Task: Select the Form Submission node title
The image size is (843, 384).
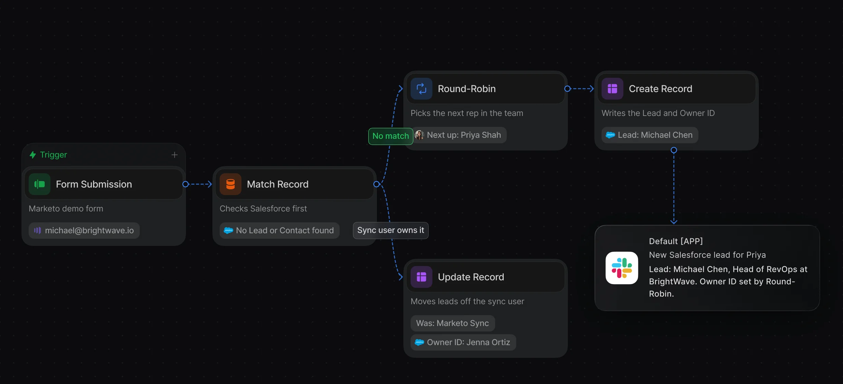Action: click(x=94, y=184)
